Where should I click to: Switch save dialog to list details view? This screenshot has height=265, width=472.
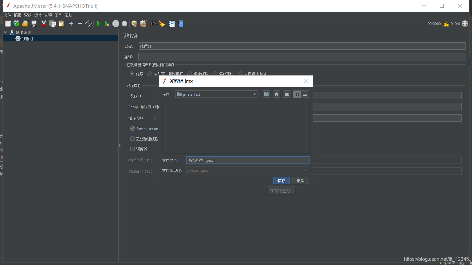pos(305,94)
